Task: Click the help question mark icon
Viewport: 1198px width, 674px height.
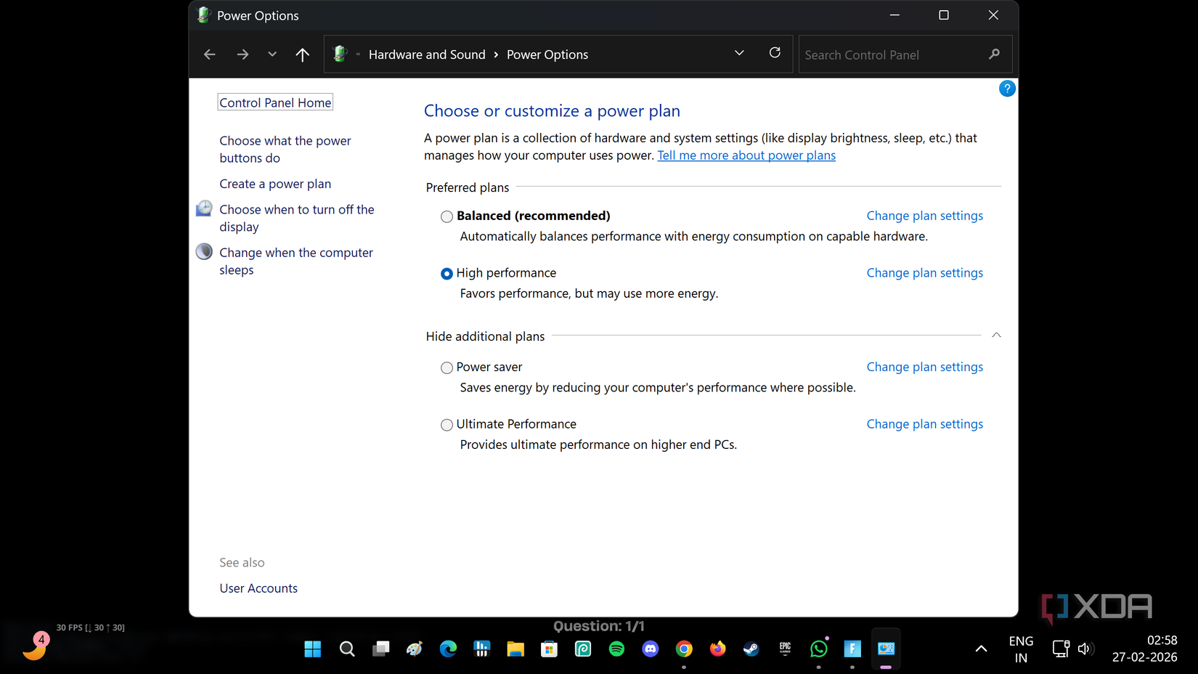Action: (1007, 89)
